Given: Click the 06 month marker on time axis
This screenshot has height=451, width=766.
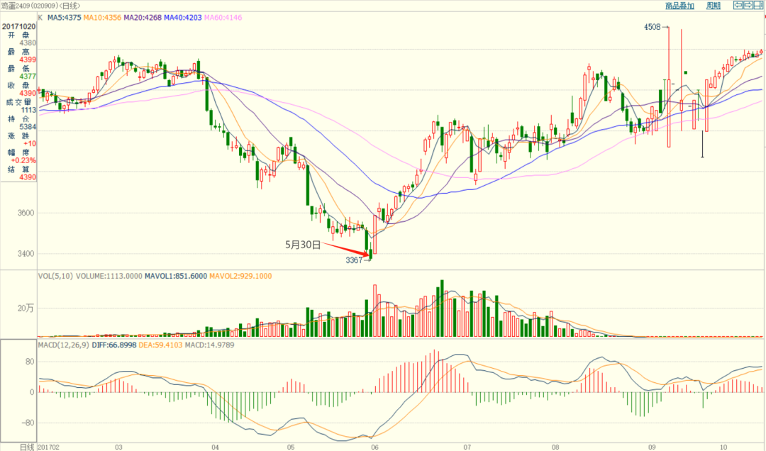Looking at the screenshot, I should point(376,447).
